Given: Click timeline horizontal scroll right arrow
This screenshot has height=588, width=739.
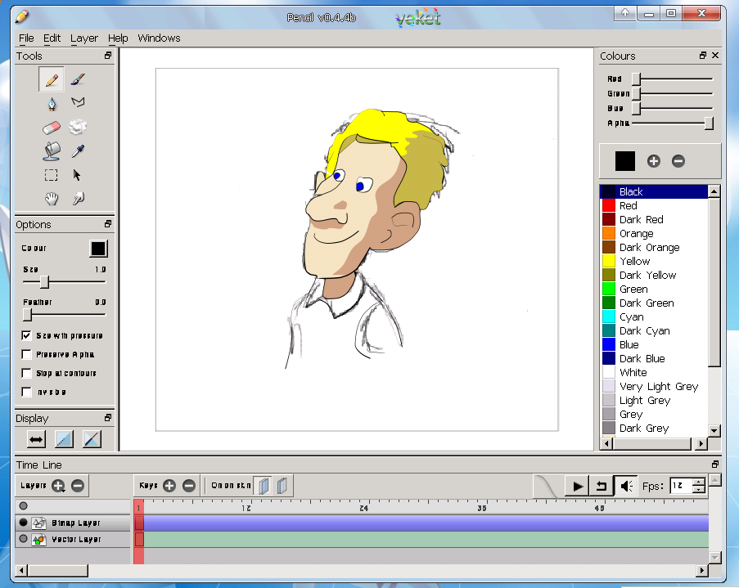Looking at the screenshot, I should click(702, 571).
